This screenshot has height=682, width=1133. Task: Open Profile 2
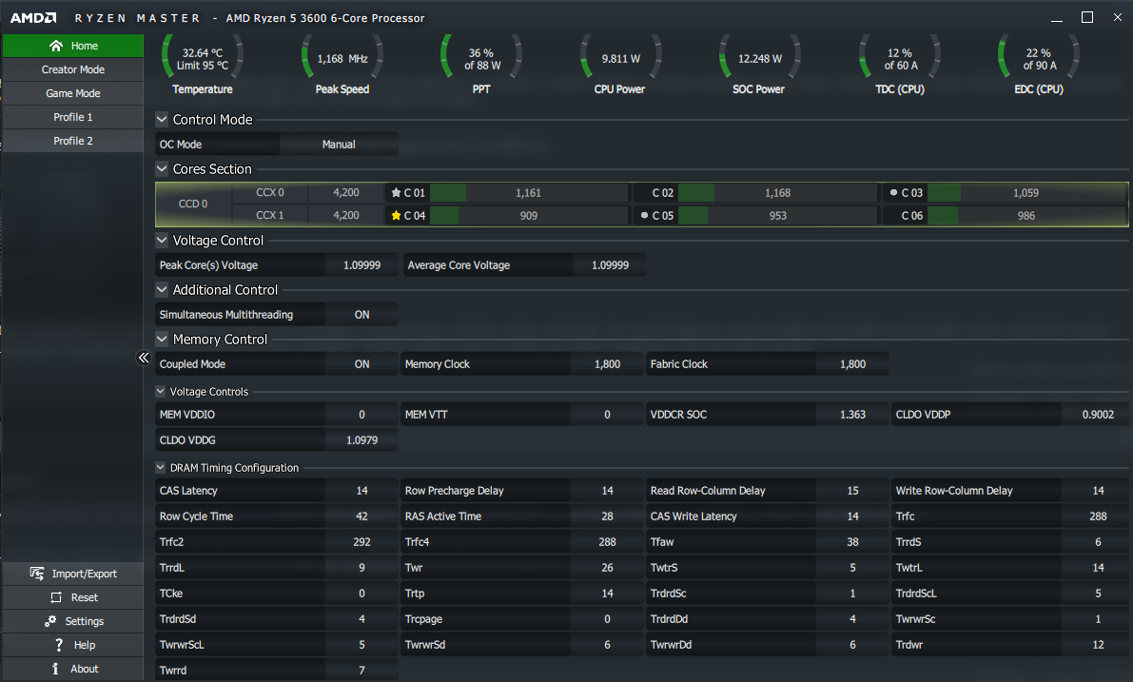click(73, 141)
